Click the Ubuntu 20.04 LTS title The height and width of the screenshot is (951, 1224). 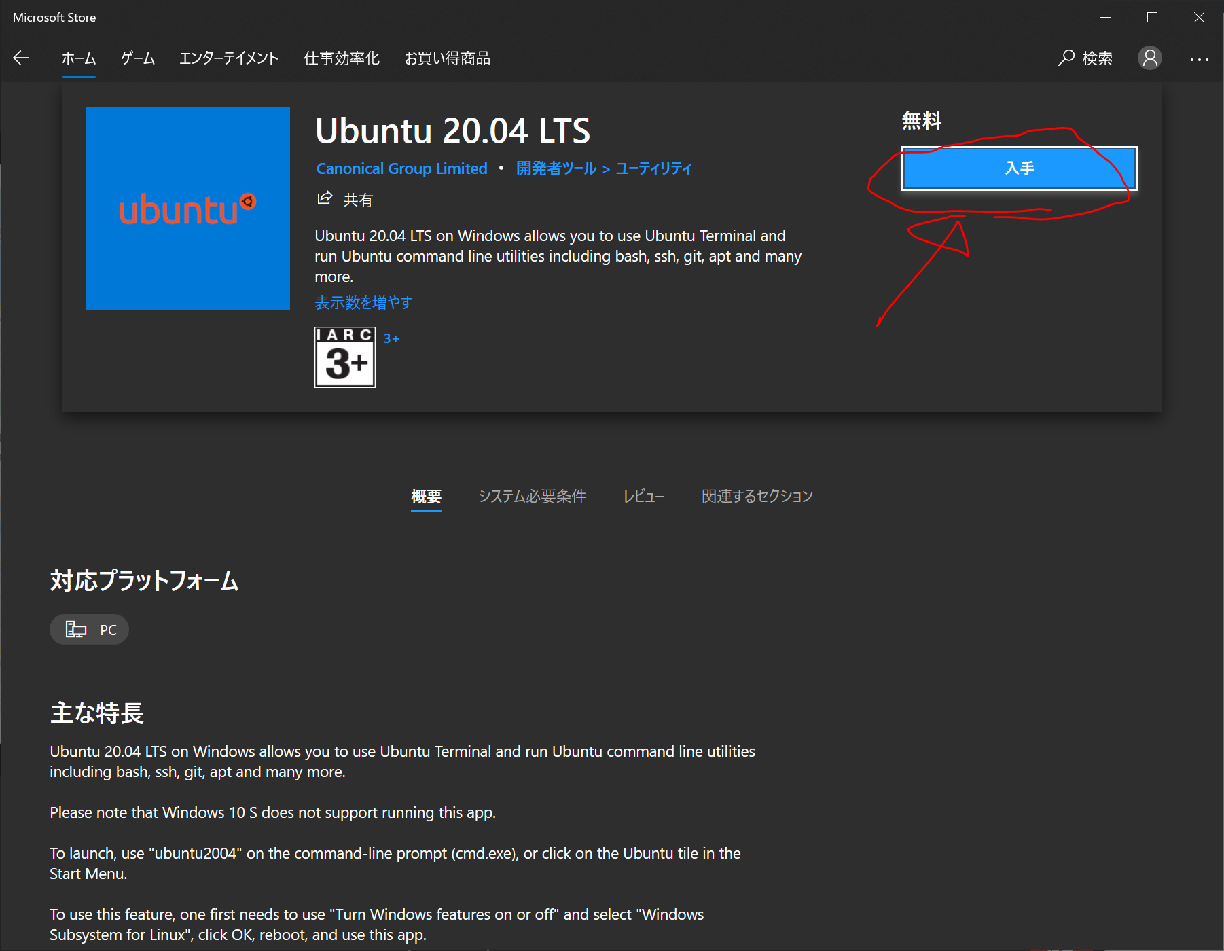[x=452, y=130]
